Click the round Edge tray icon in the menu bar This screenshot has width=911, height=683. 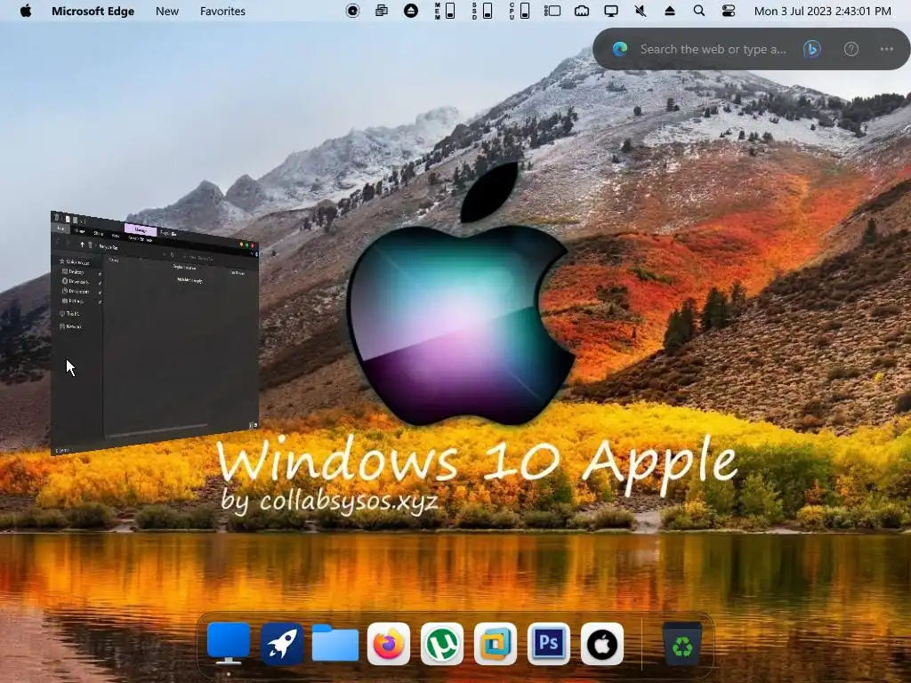(x=352, y=11)
